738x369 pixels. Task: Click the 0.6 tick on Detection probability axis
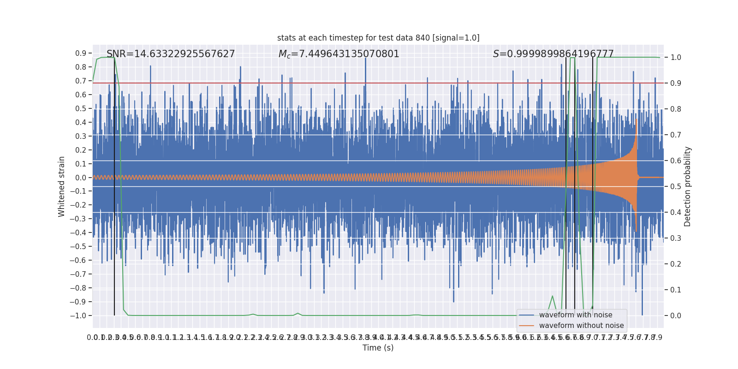tap(676, 161)
